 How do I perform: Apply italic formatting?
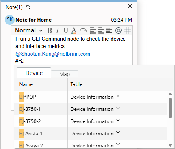[58, 30]
